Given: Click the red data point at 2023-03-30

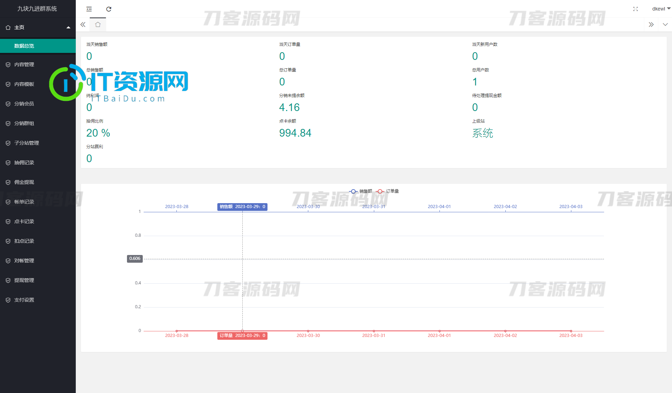Looking at the screenshot, I should point(308,331).
